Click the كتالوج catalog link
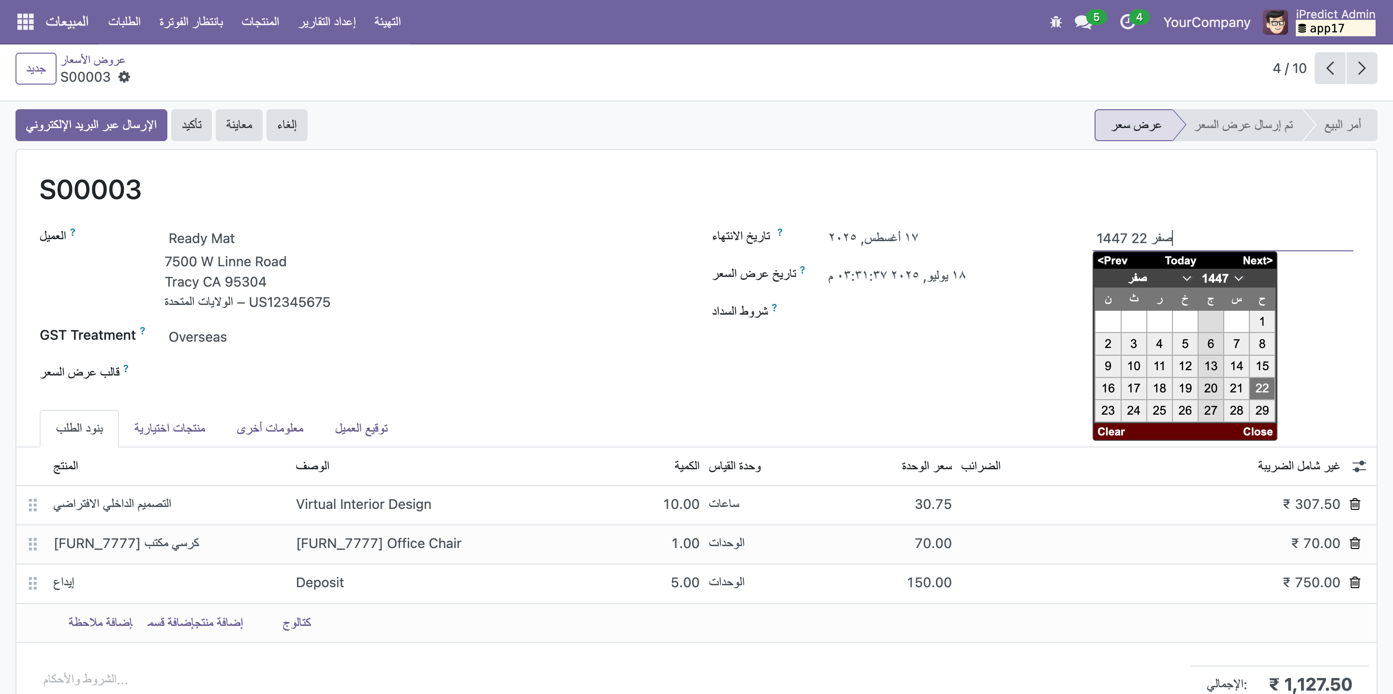Viewport: 1393px width, 694px height. tap(297, 622)
